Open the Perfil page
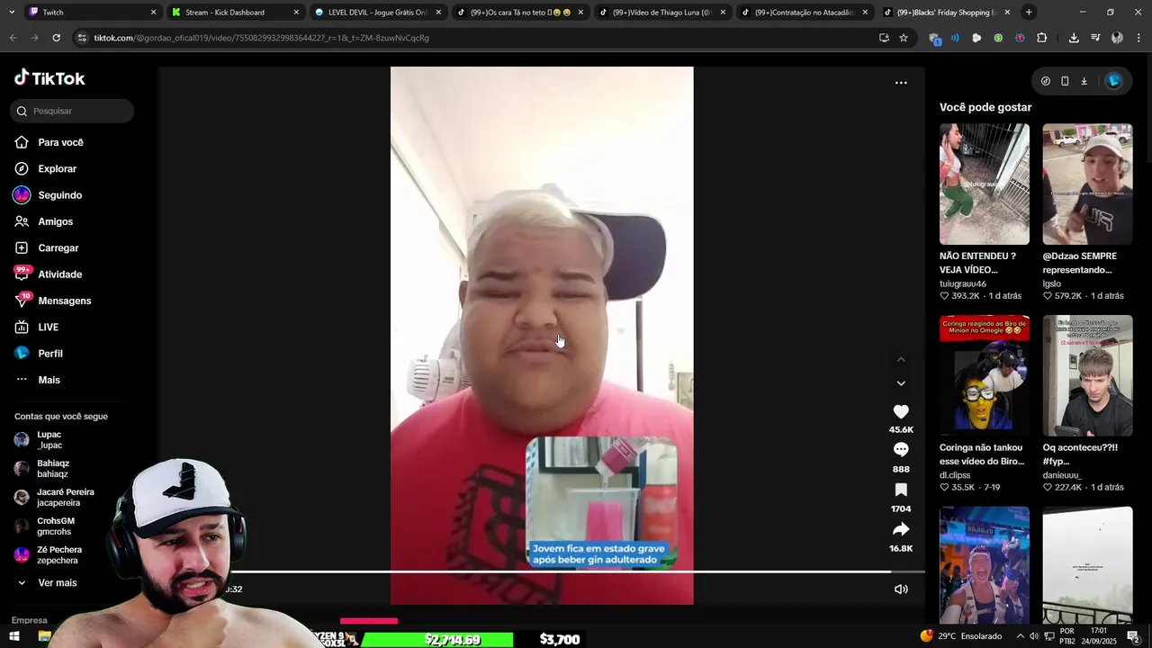The width and height of the screenshot is (1152, 648). pyautogui.click(x=49, y=354)
